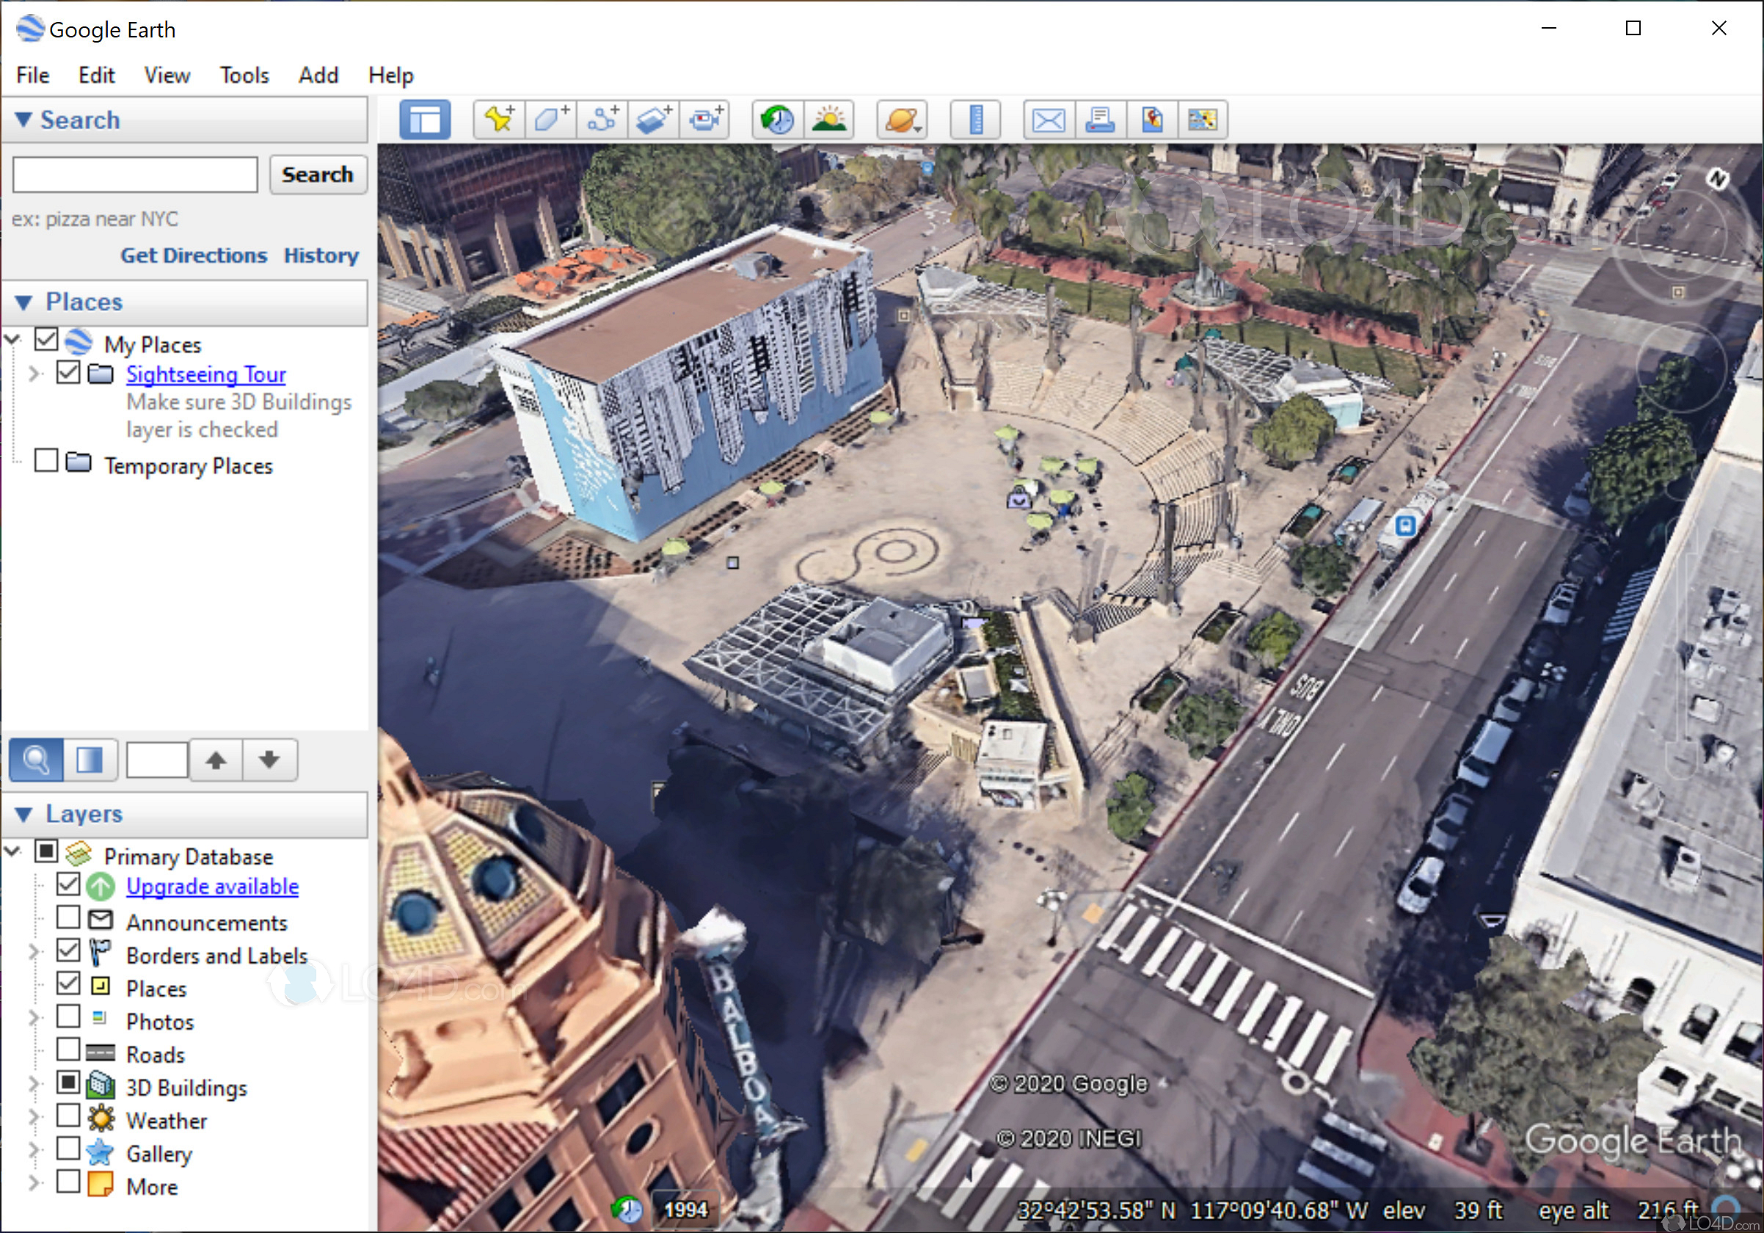Open the planet switcher icon

pyautogui.click(x=902, y=120)
